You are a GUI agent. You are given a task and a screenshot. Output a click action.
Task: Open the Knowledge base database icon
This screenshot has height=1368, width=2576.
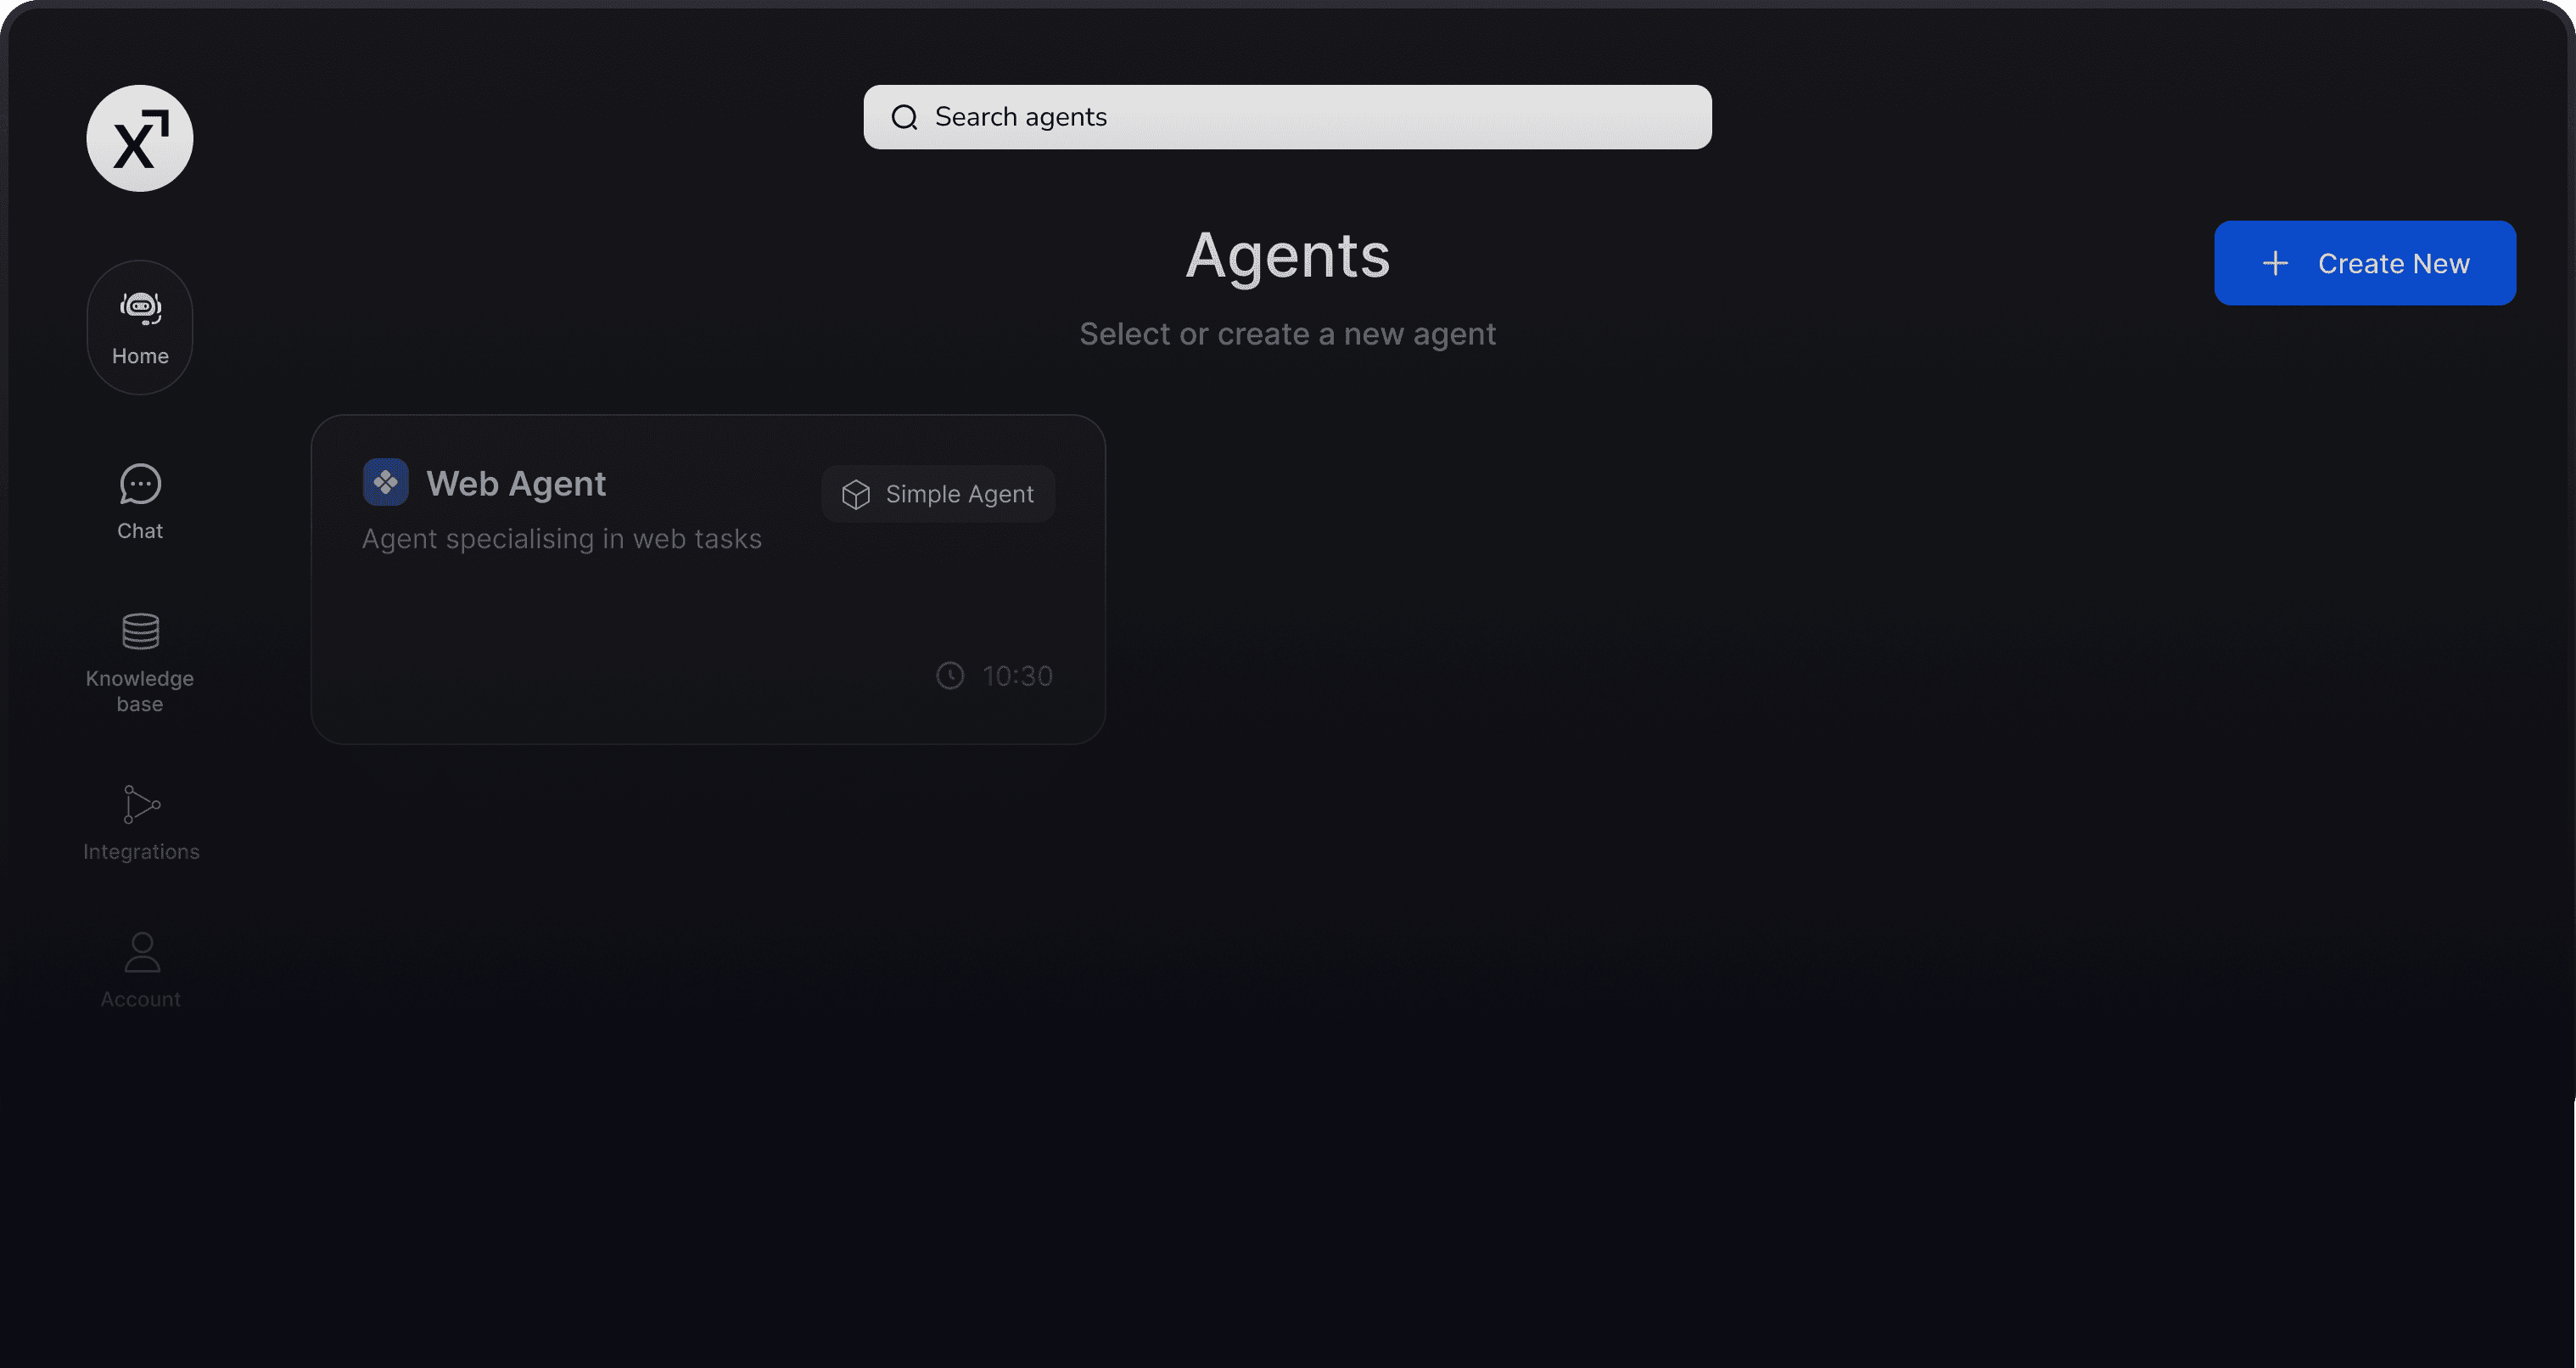point(140,631)
